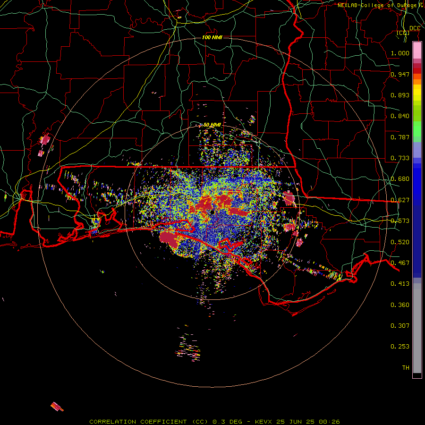This screenshot has width=425, height=425.
Task: Click the NEXLAB-College of DuPage credit text
Action: point(379,5)
